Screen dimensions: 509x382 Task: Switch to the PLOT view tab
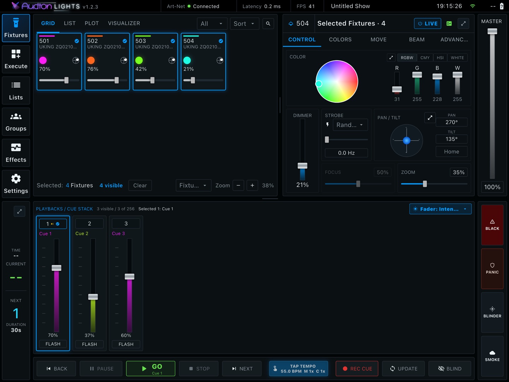[92, 23]
